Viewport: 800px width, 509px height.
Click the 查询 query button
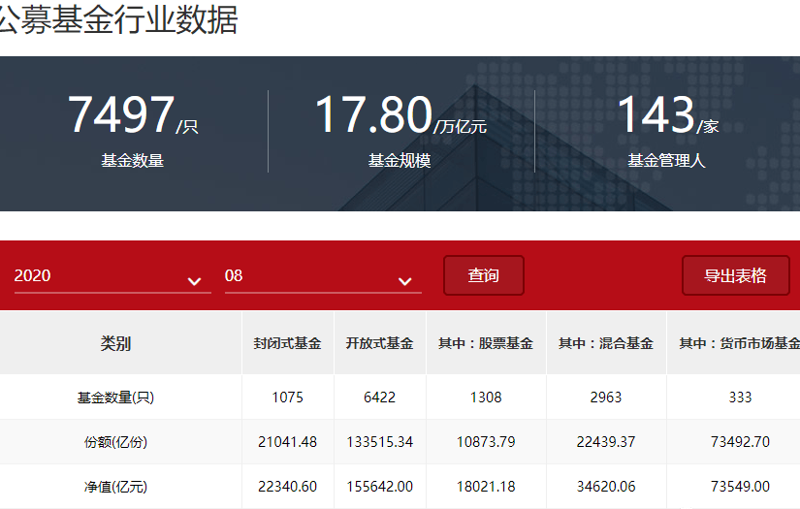(484, 275)
